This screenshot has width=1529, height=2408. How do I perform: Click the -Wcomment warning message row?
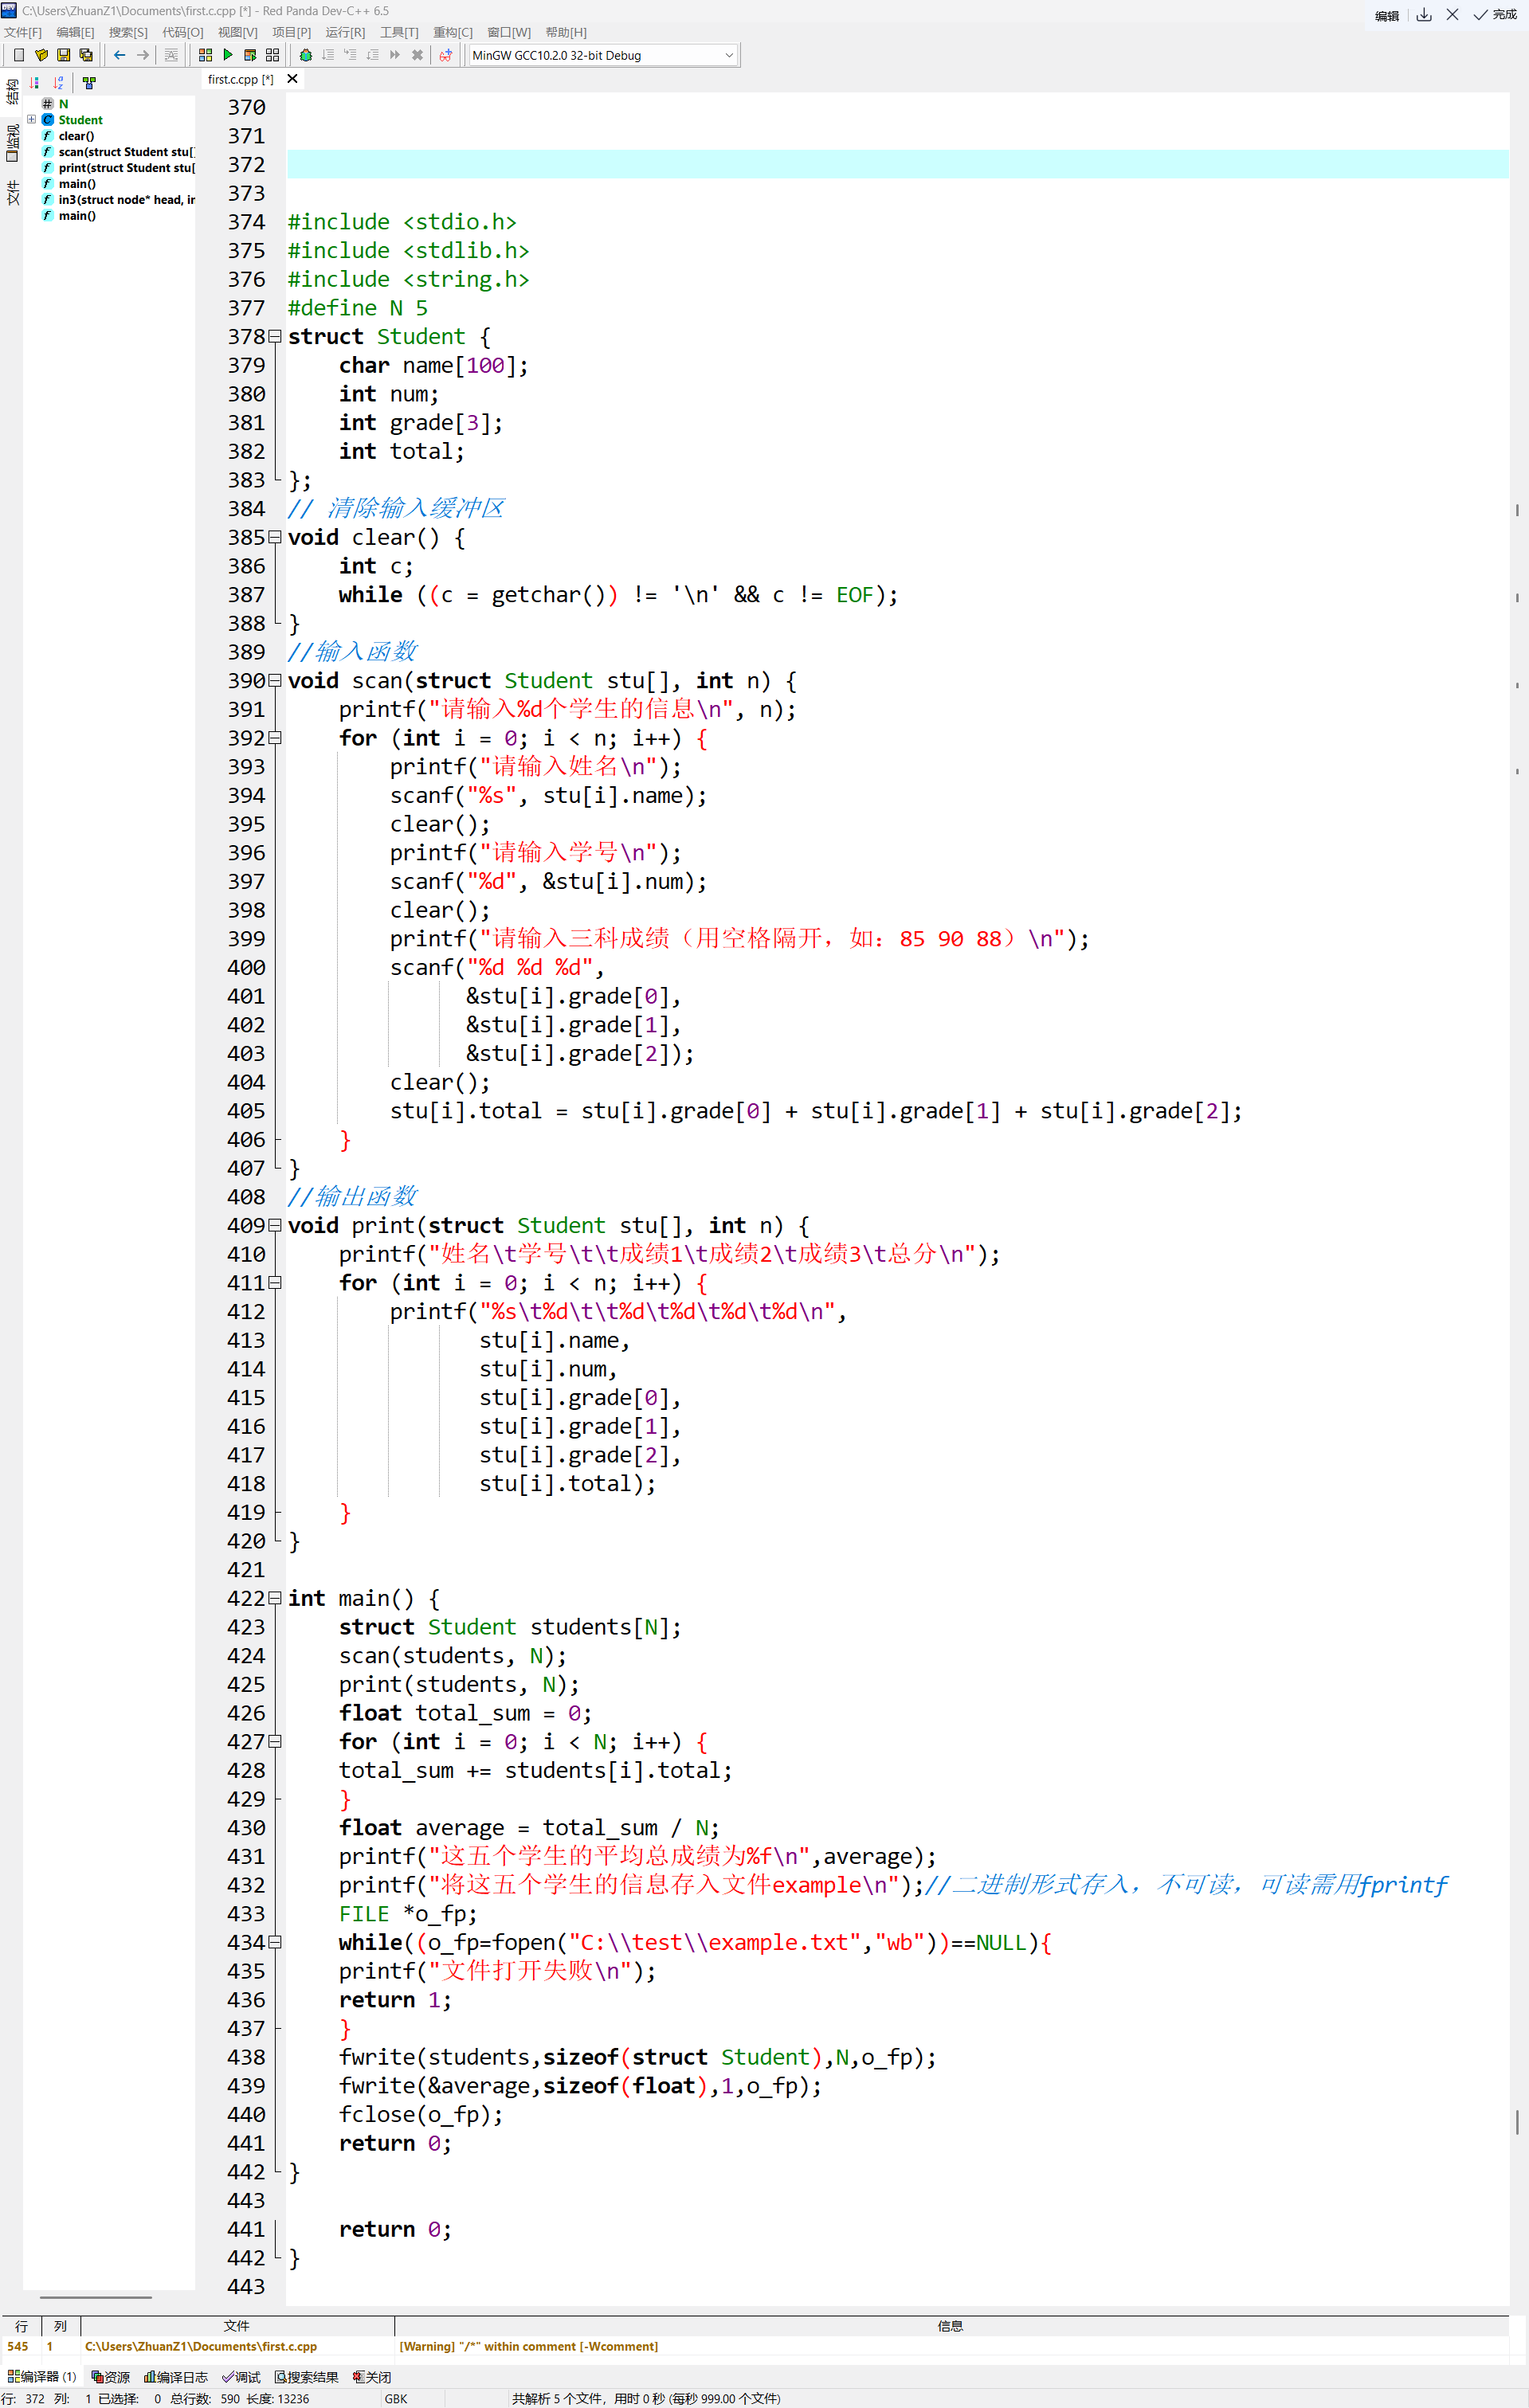[x=755, y=2346]
